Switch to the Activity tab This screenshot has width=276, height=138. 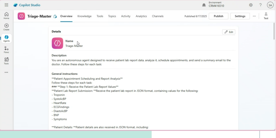pyautogui.click(x=126, y=16)
